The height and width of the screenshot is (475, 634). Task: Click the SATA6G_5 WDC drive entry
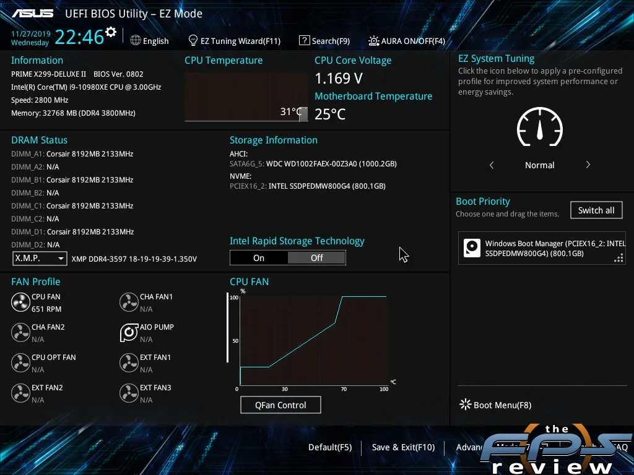[x=313, y=163]
